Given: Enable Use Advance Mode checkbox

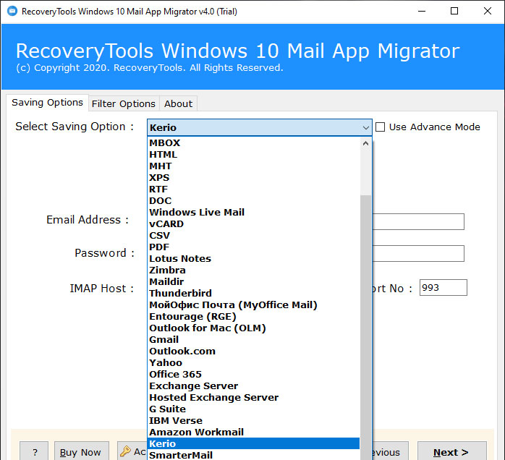Looking at the screenshot, I should 380,127.
